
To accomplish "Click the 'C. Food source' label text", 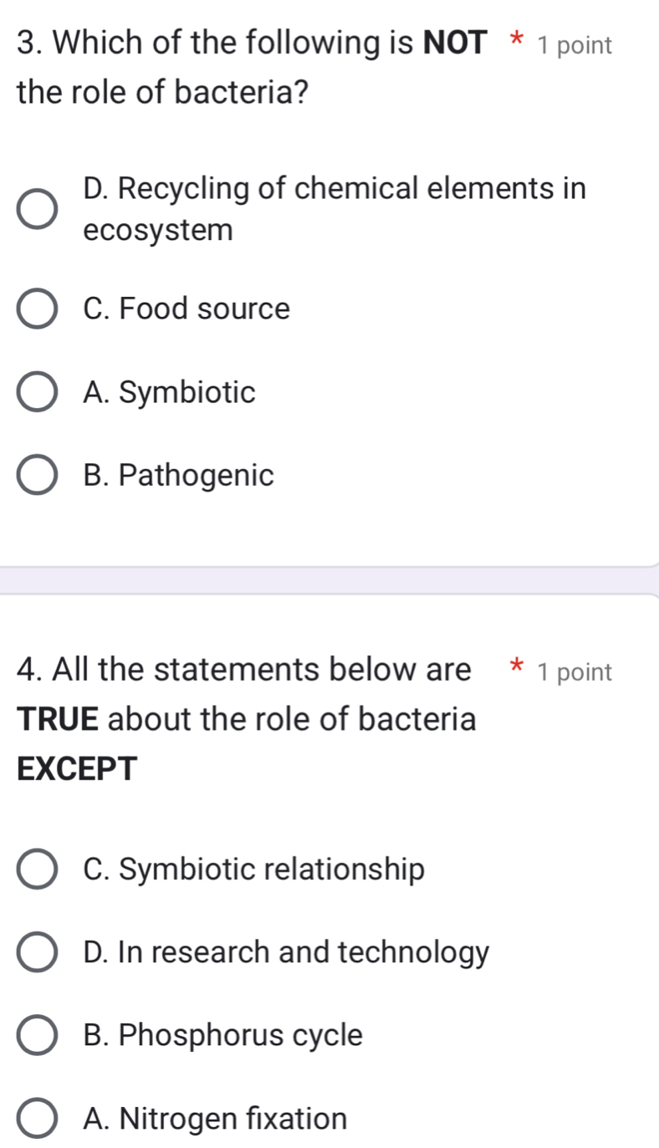I will [x=186, y=309].
